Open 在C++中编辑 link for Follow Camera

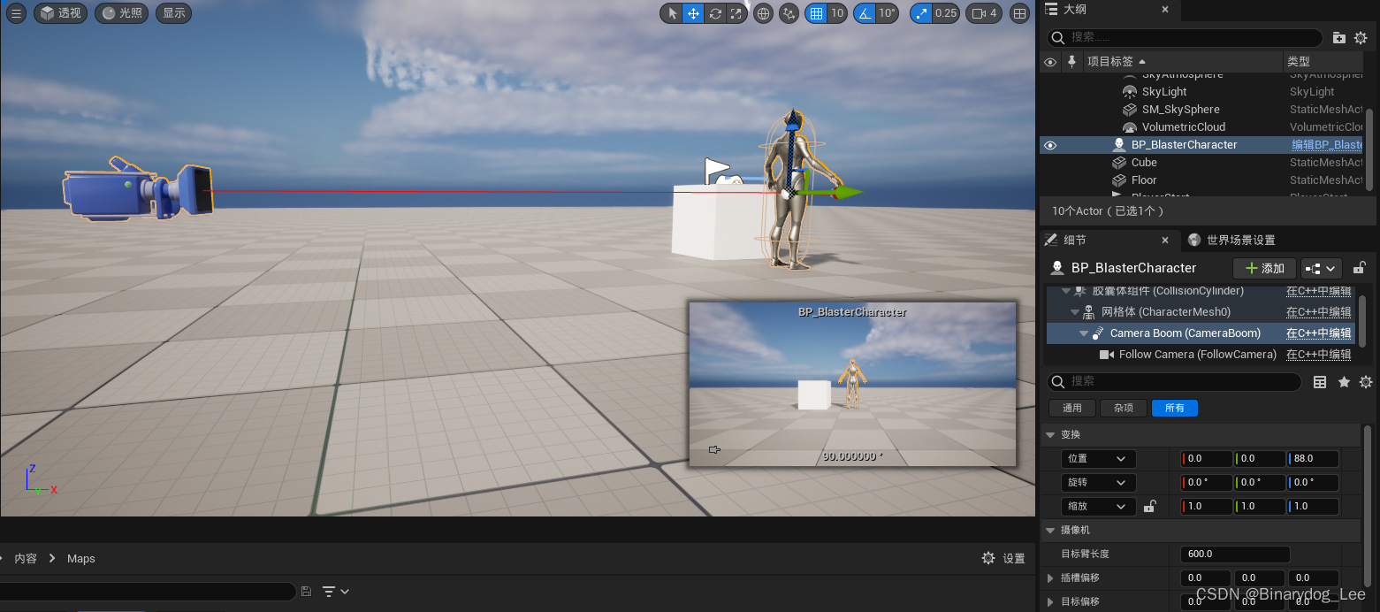tap(1318, 355)
